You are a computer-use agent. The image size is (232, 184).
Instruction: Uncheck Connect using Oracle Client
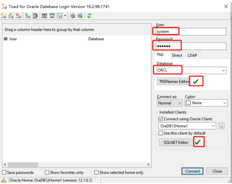click(x=161, y=119)
